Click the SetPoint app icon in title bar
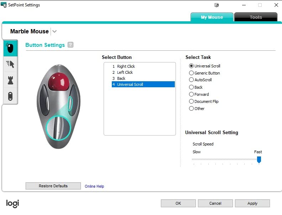282x215 pixels. 4,5
